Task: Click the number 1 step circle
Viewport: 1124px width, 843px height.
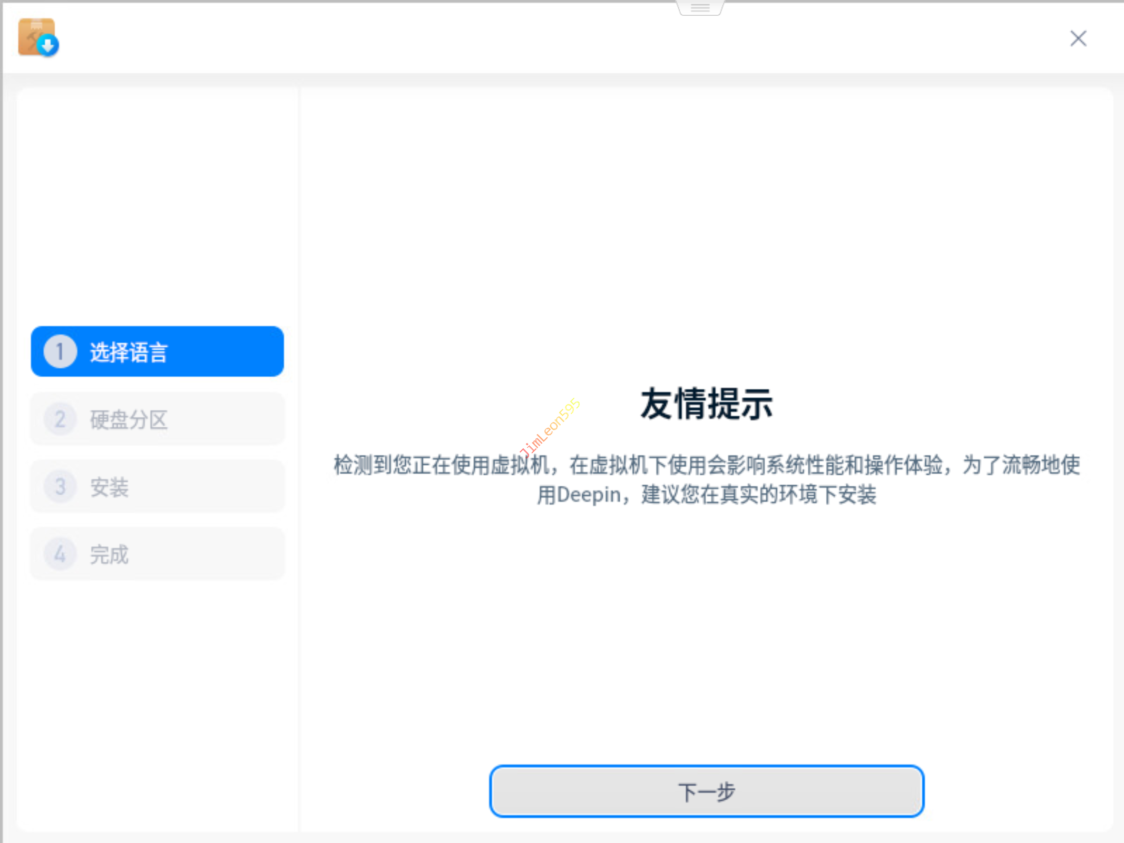Action: point(60,351)
